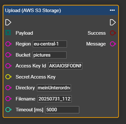
Task: Click the magenta Message output pin
Action: [x=113, y=44]
